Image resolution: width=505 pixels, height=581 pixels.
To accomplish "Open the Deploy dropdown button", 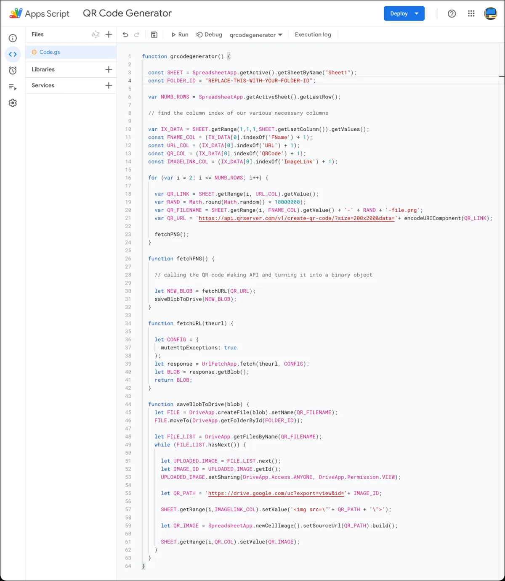I will pyautogui.click(x=404, y=13).
